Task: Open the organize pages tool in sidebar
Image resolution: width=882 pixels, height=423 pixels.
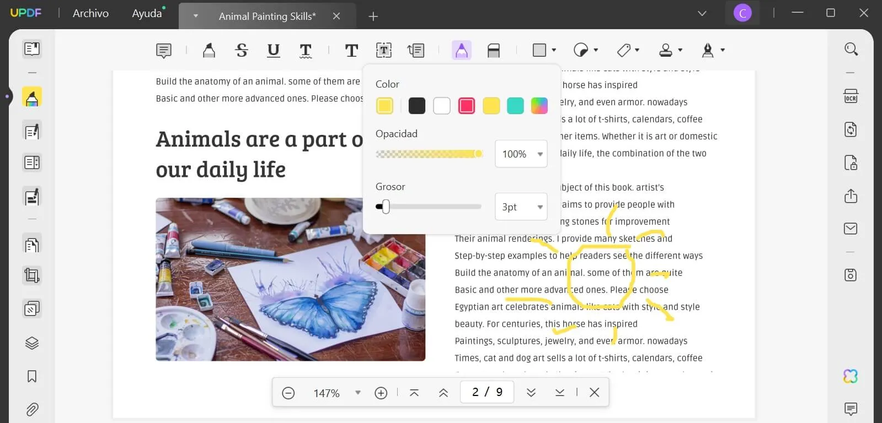Action: click(32, 244)
